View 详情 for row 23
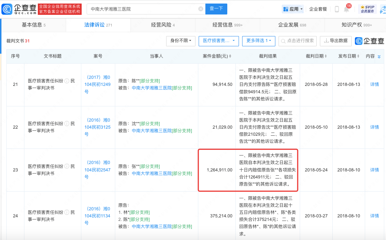Screen dimensions: 386x240 374,170
